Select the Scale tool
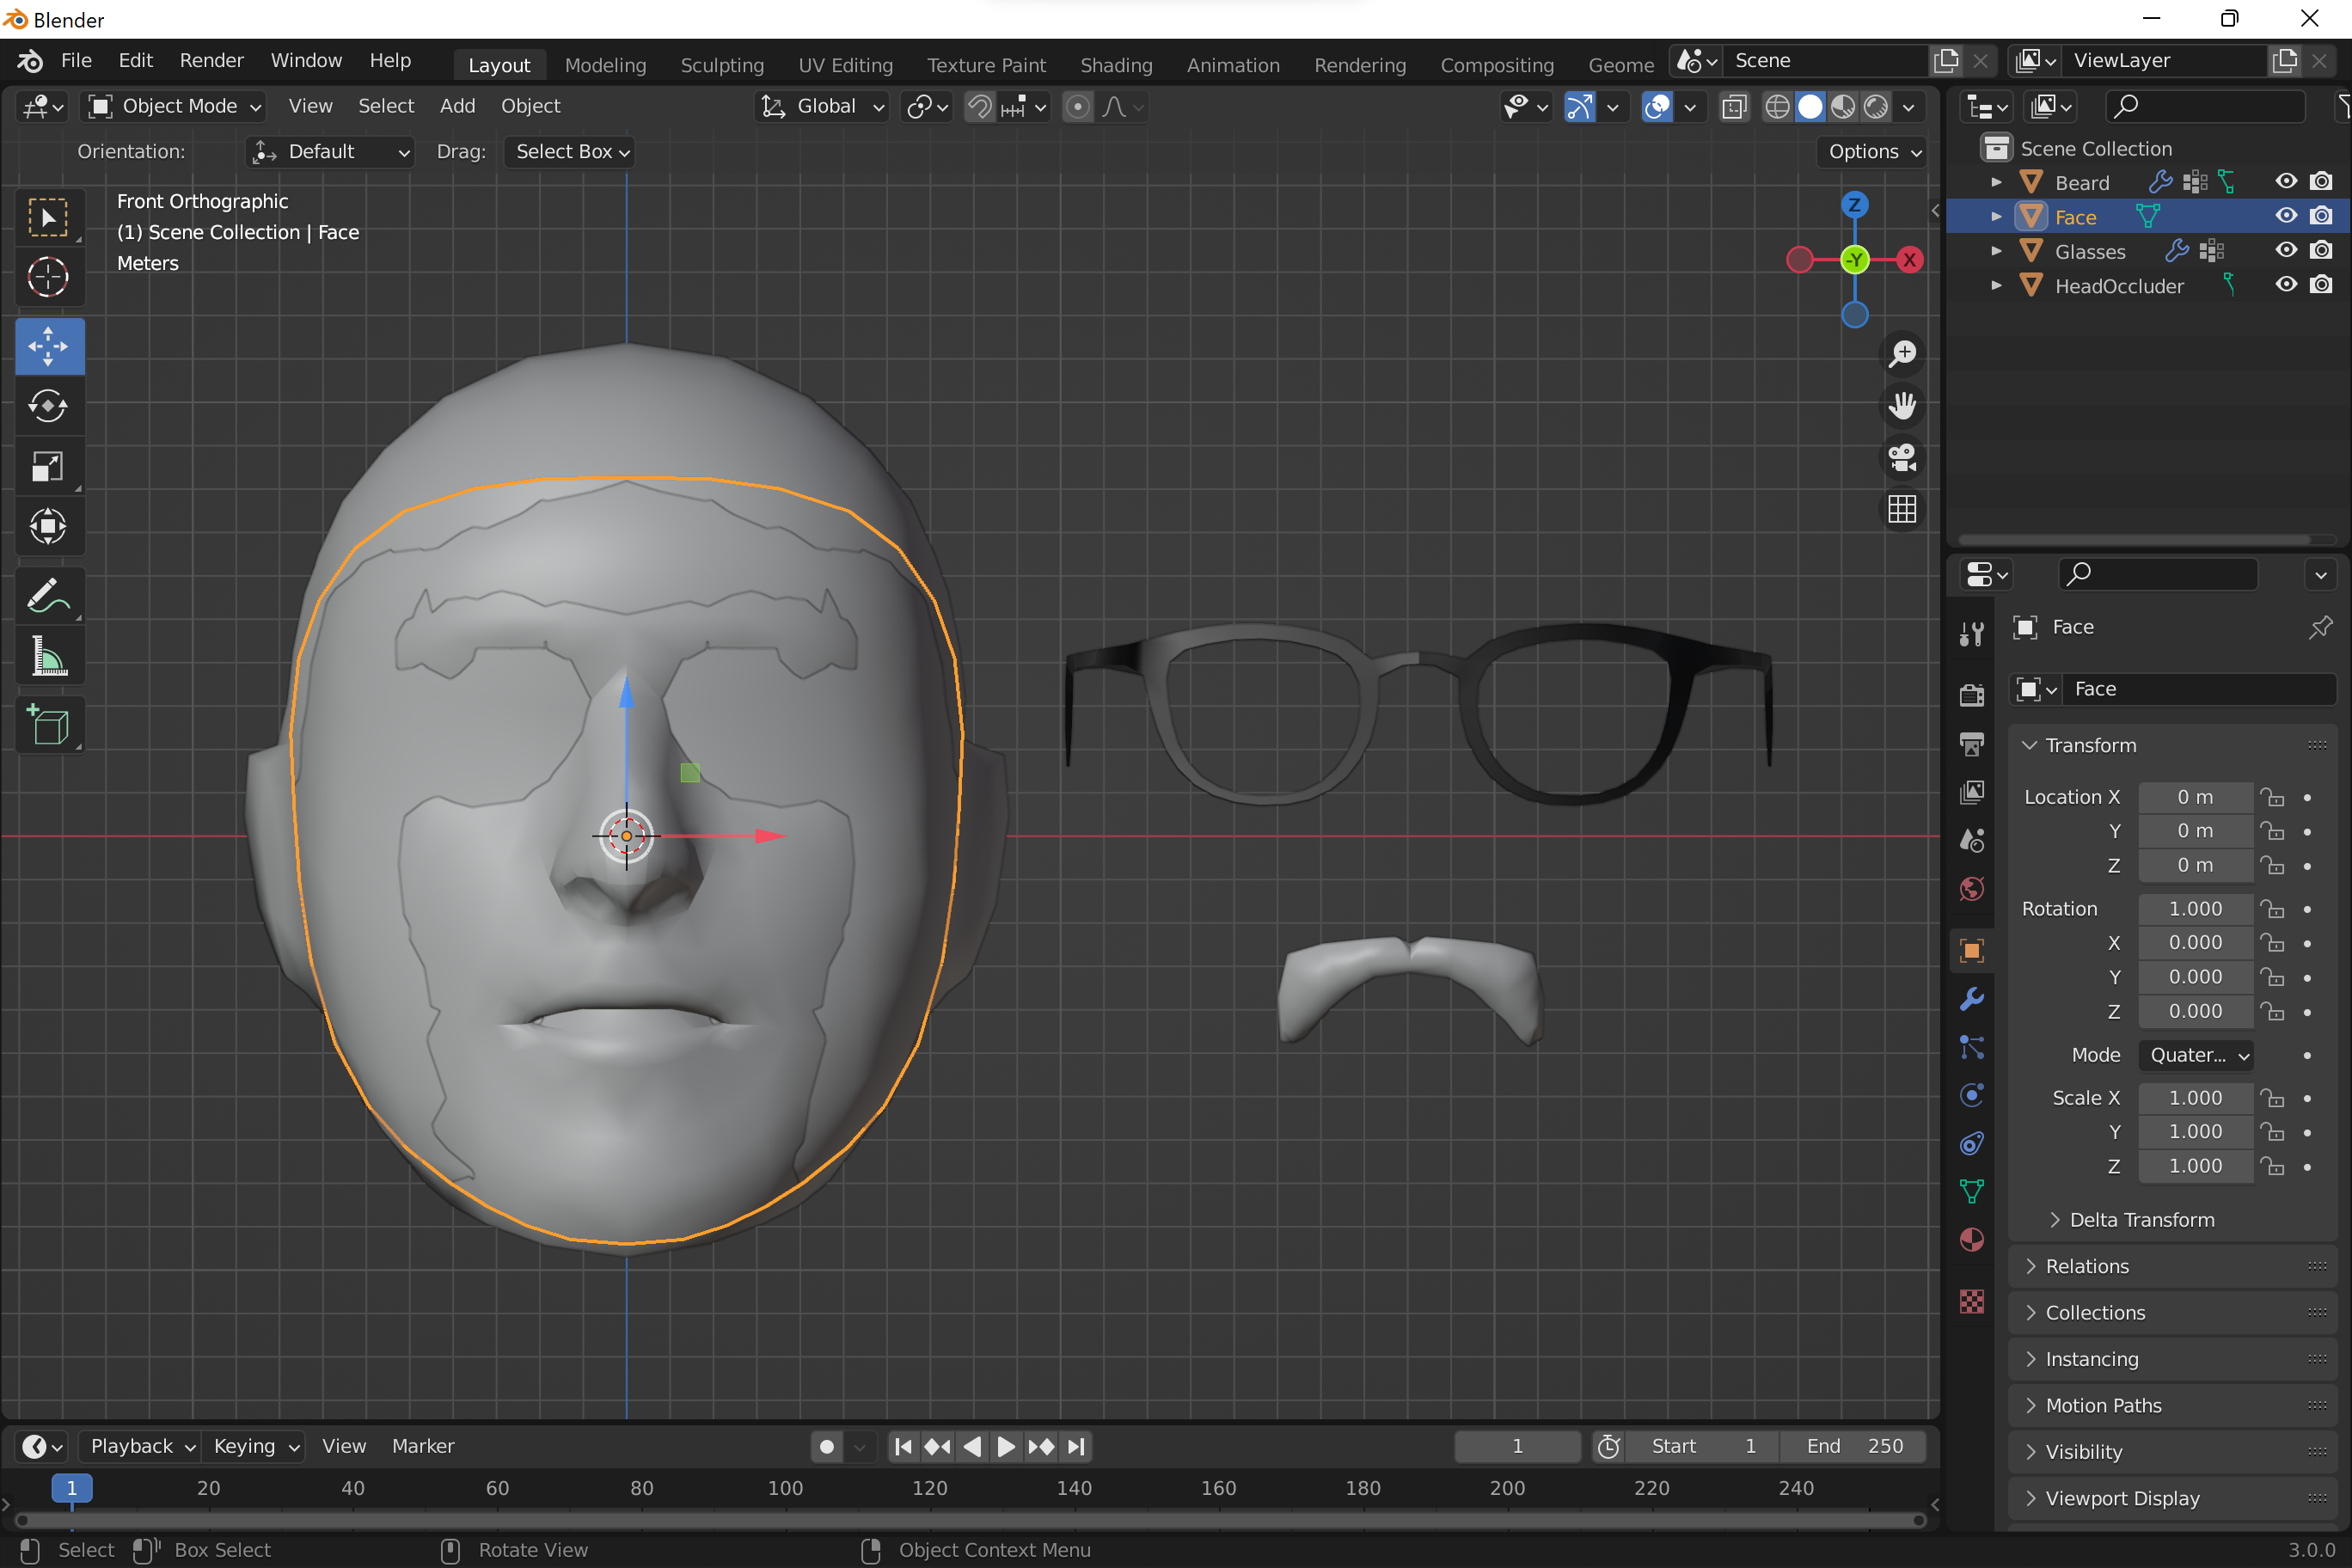Viewport: 2352px width, 1568px height. (48, 466)
